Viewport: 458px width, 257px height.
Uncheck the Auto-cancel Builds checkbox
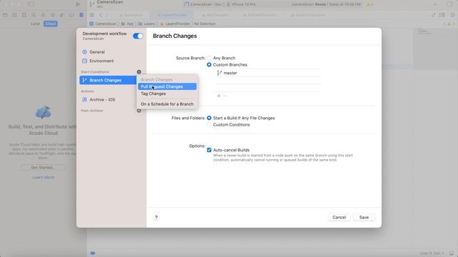point(209,150)
